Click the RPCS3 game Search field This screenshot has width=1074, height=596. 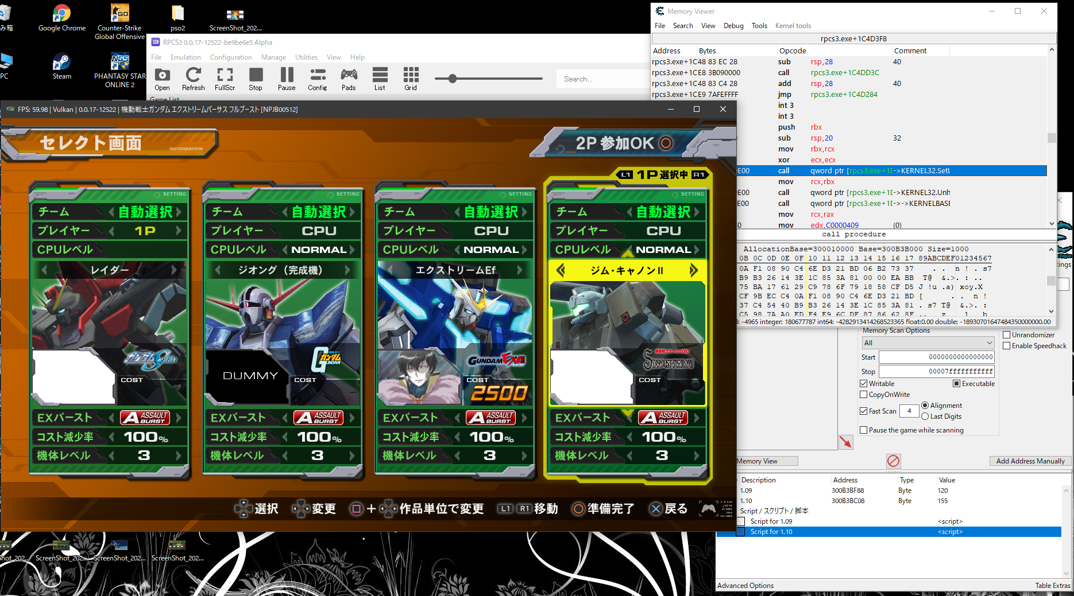[x=603, y=79]
